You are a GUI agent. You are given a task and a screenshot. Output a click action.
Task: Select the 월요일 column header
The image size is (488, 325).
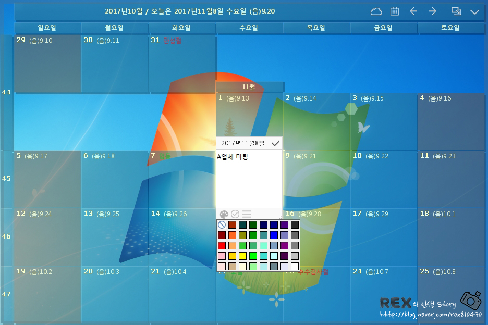(115, 28)
